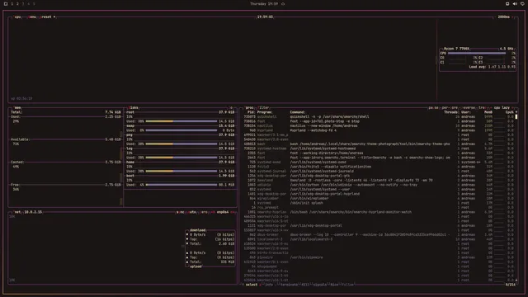
Task: Click previous sort column arrow before cpu lazy
Action: point(491,108)
